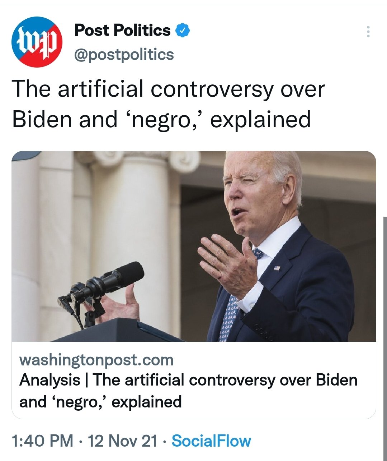Viewport: 387px width, 461px height.
Task: Select the 12 Nov 21 date
Action: (x=122, y=441)
